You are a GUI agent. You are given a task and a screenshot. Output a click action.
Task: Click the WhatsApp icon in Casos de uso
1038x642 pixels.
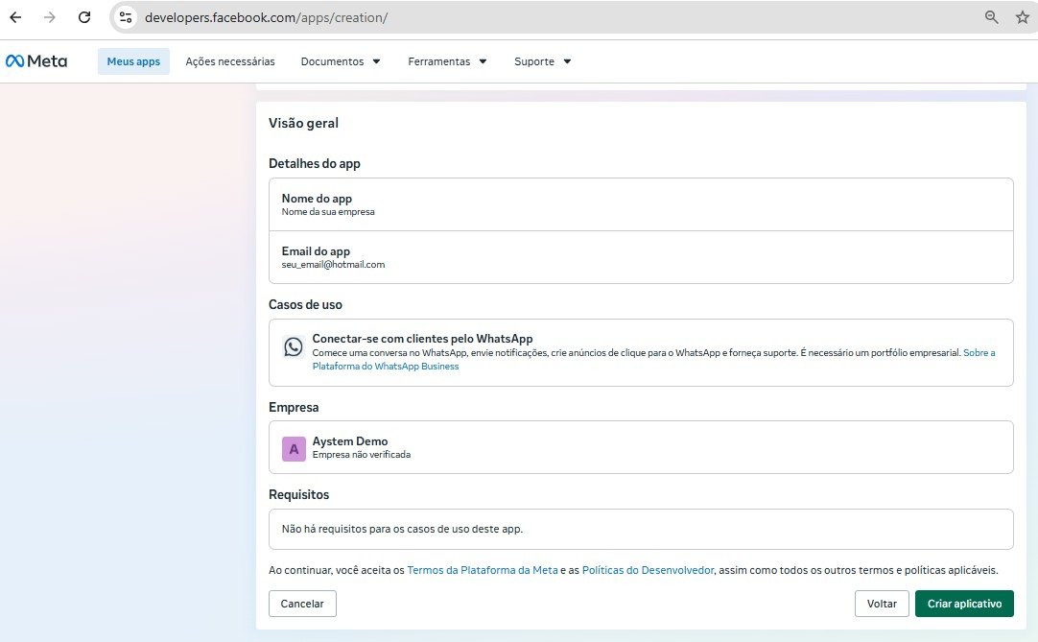tap(293, 346)
